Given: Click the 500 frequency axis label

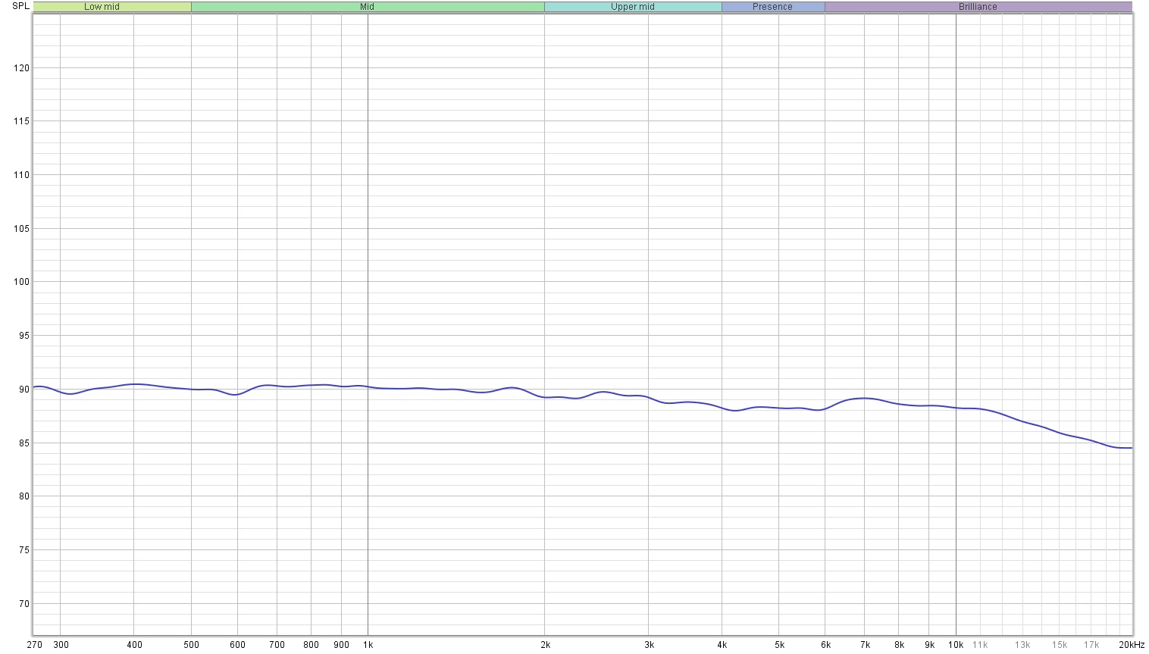Looking at the screenshot, I should pos(191,645).
